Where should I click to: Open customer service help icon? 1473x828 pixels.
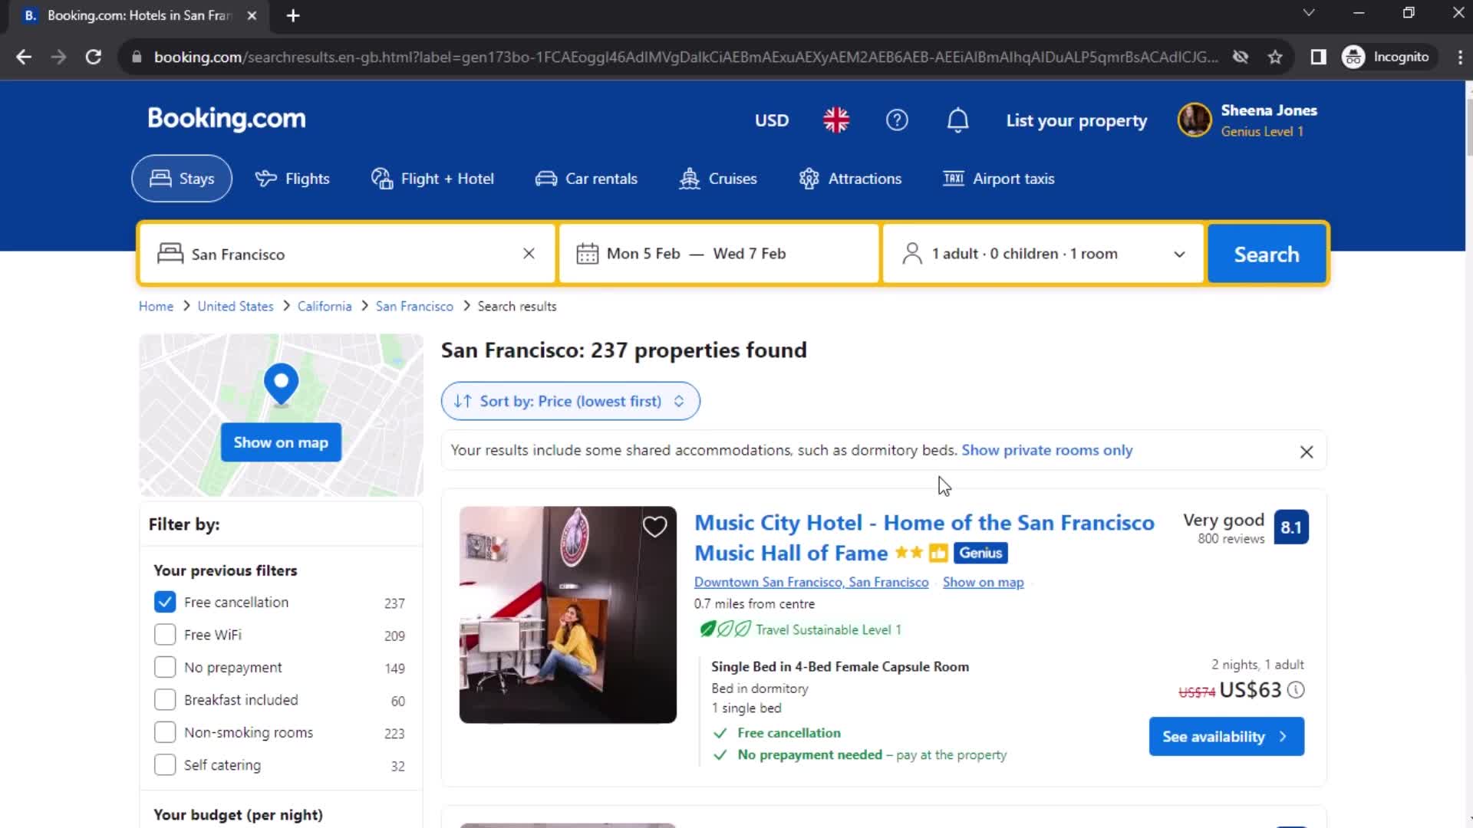click(897, 120)
